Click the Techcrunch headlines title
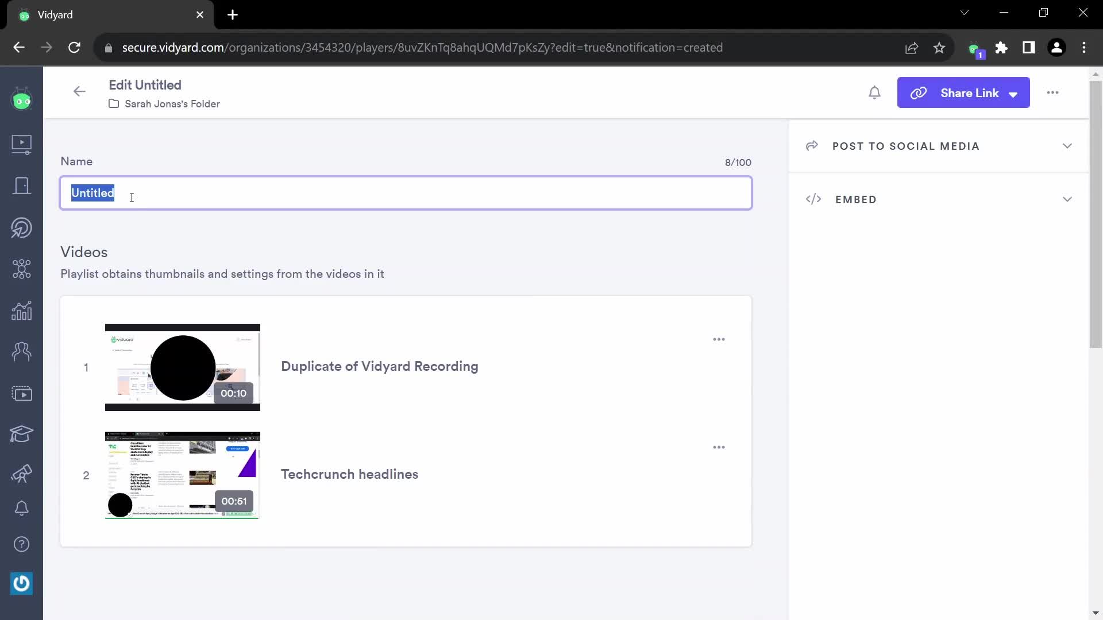1103x620 pixels. (x=350, y=474)
